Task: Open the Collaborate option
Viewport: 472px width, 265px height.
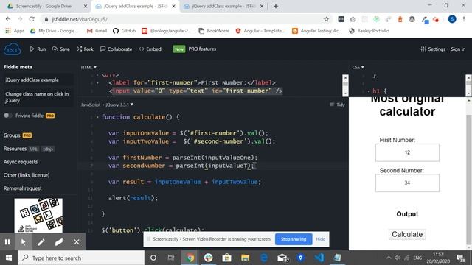Action: pos(116,49)
